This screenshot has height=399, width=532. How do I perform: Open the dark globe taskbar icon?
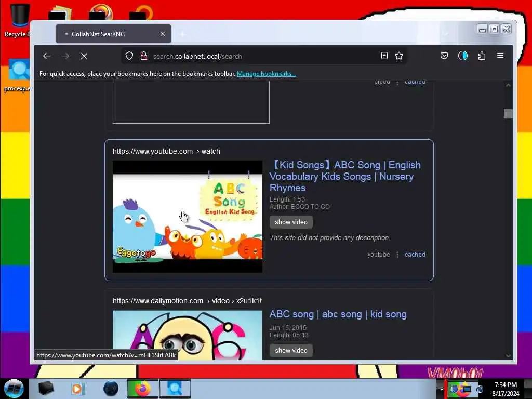point(111,389)
